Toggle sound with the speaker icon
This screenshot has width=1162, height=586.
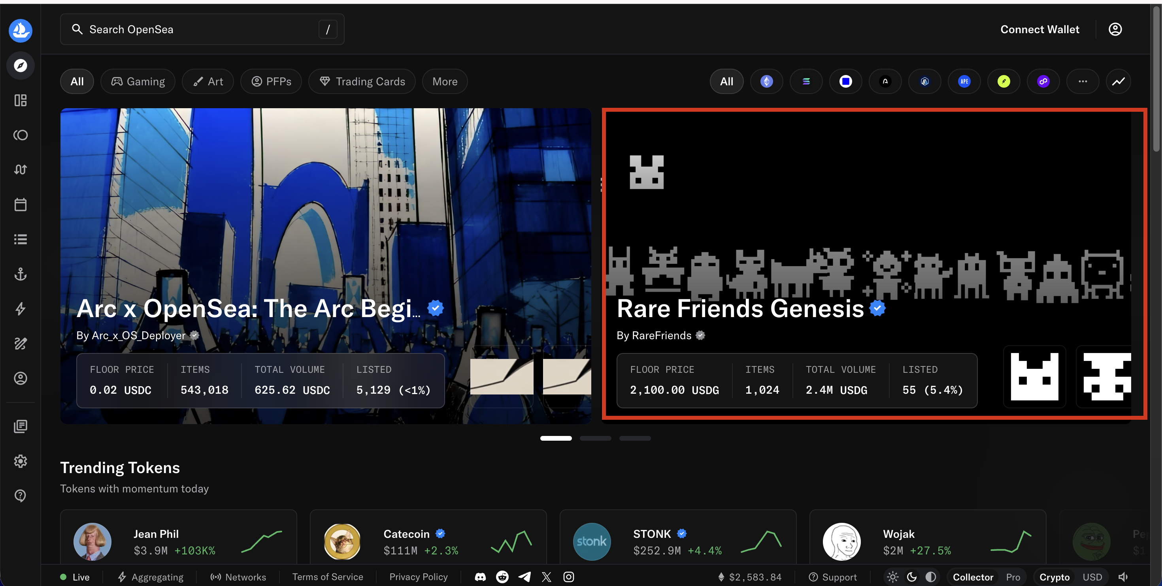1123,577
